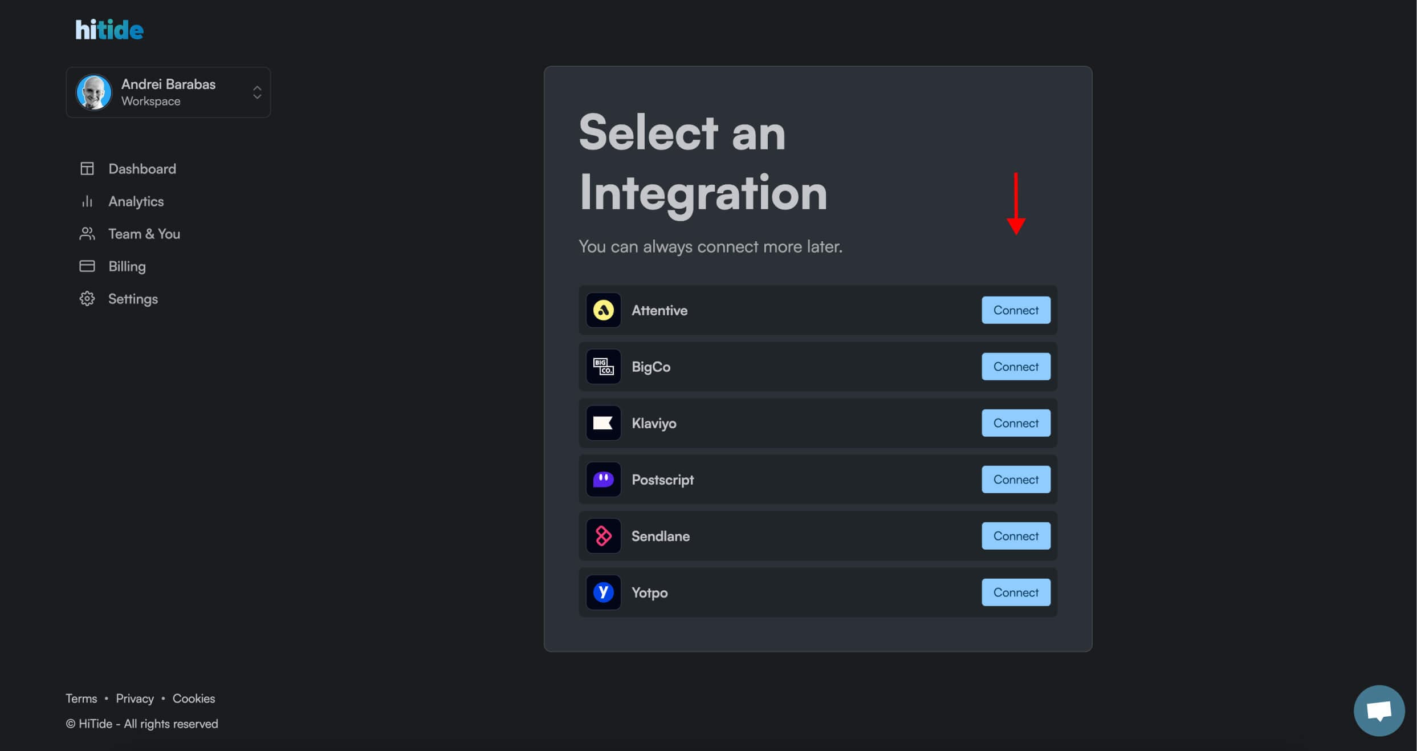1417x751 pixels.
Task: Open the Dashboard page
Action: (x=142, y=169)
